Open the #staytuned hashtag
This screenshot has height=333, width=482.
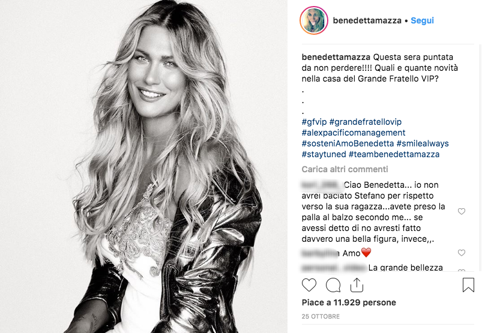[324, 154]
